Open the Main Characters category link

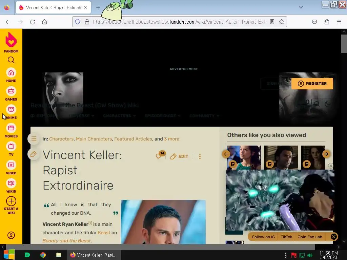[x=94, y=139]
